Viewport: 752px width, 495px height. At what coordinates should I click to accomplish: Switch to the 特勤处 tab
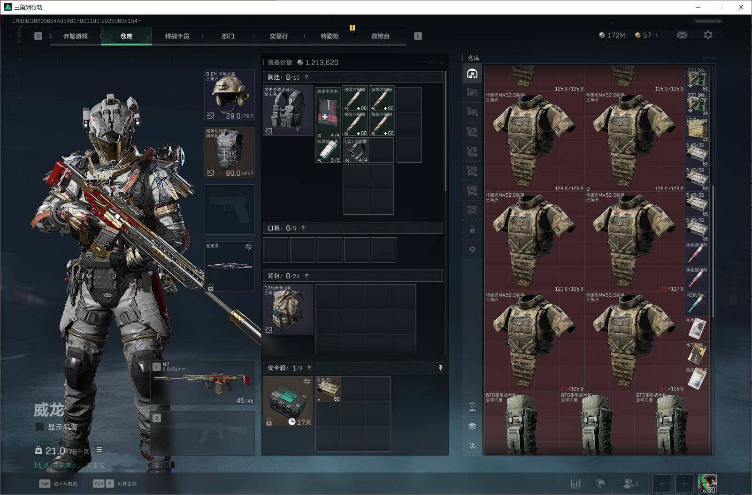tap(330, 36)
